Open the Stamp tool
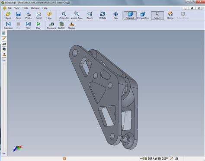 tap(71, 25)
